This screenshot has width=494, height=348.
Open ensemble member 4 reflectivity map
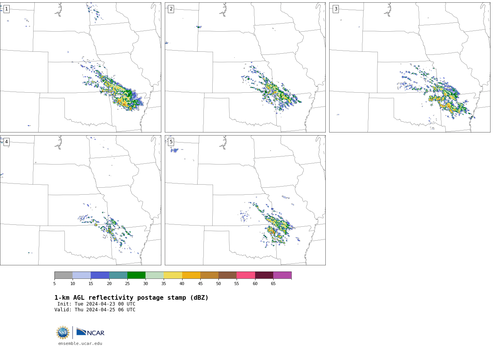pos(81,200)
